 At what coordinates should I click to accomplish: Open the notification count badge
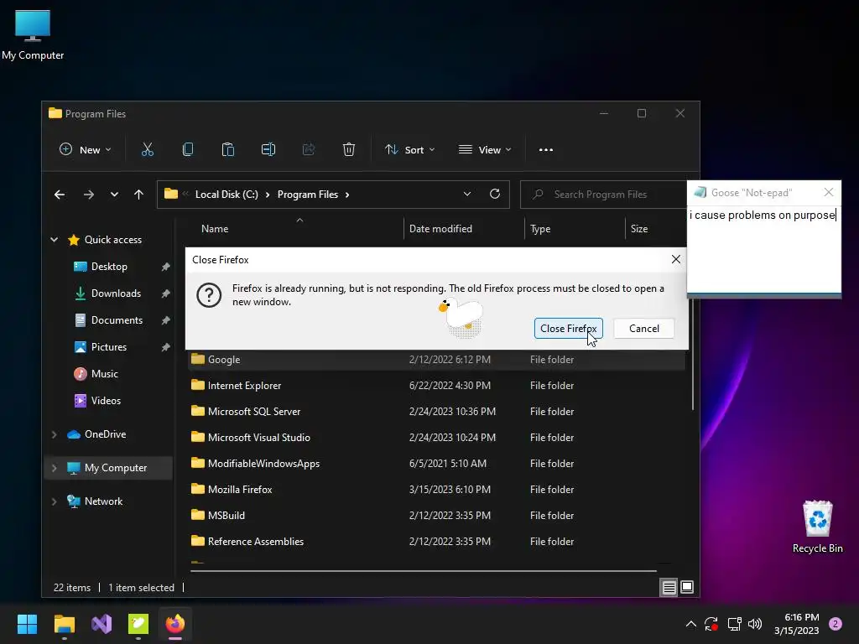point(836,624)
